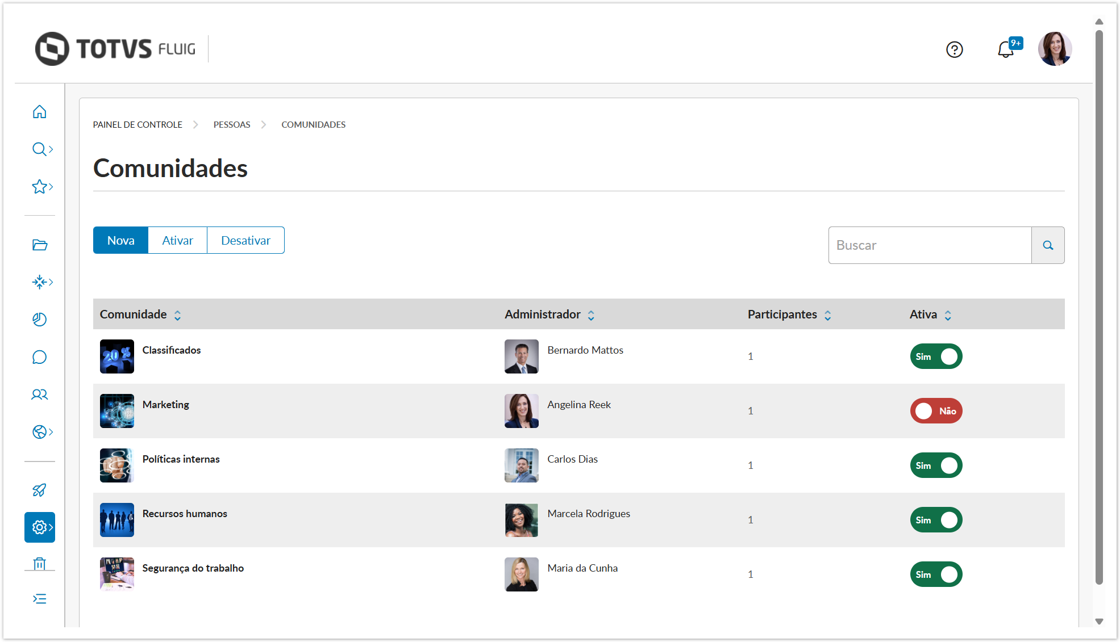Sort by Comunidade column arrows
Screen dimensions: 1120x642
click(177, 315)
